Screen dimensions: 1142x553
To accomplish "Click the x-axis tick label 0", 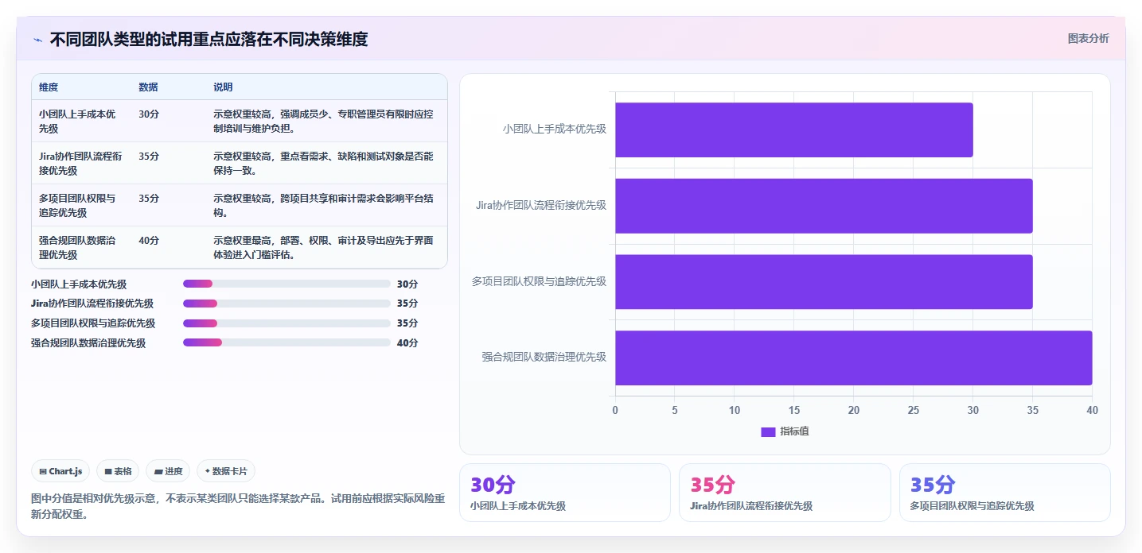I will pos(615,410).
